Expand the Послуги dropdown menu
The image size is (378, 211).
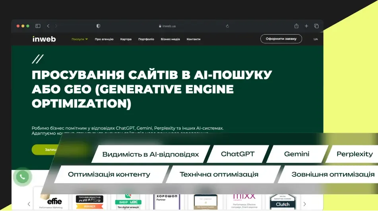pos(79,39)
